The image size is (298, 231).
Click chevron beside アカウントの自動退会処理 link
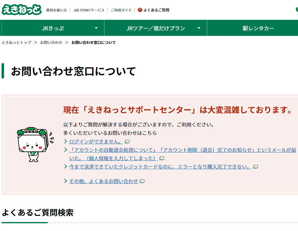66,150
